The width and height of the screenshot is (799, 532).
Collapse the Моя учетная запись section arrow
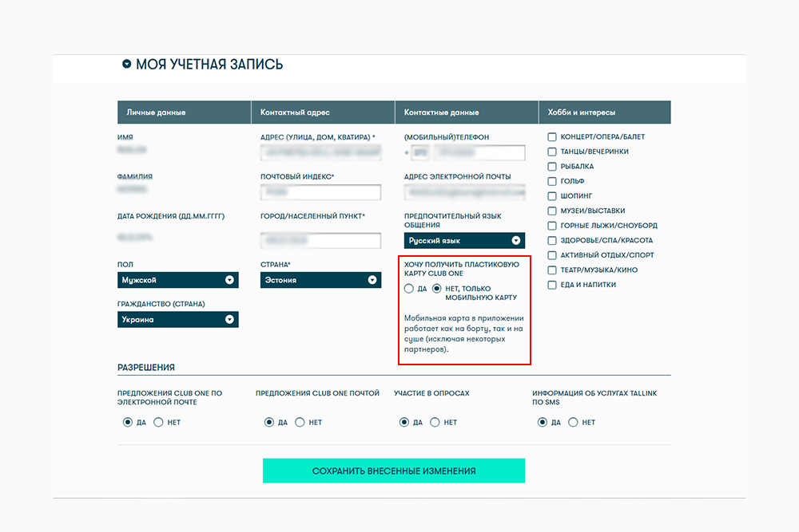coord(126,65)
